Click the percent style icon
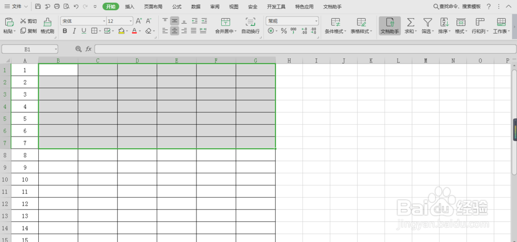517x242 pixels. tap(284, 31)
